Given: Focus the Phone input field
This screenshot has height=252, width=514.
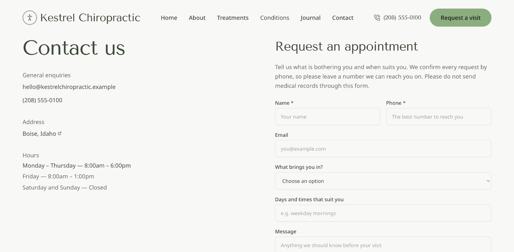Looking at the screenshot, I should [x=439, y=117].
